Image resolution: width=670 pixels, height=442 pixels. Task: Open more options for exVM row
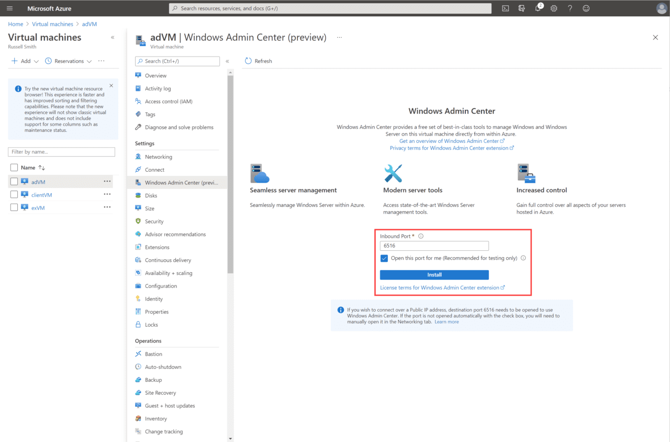point(107,207)
